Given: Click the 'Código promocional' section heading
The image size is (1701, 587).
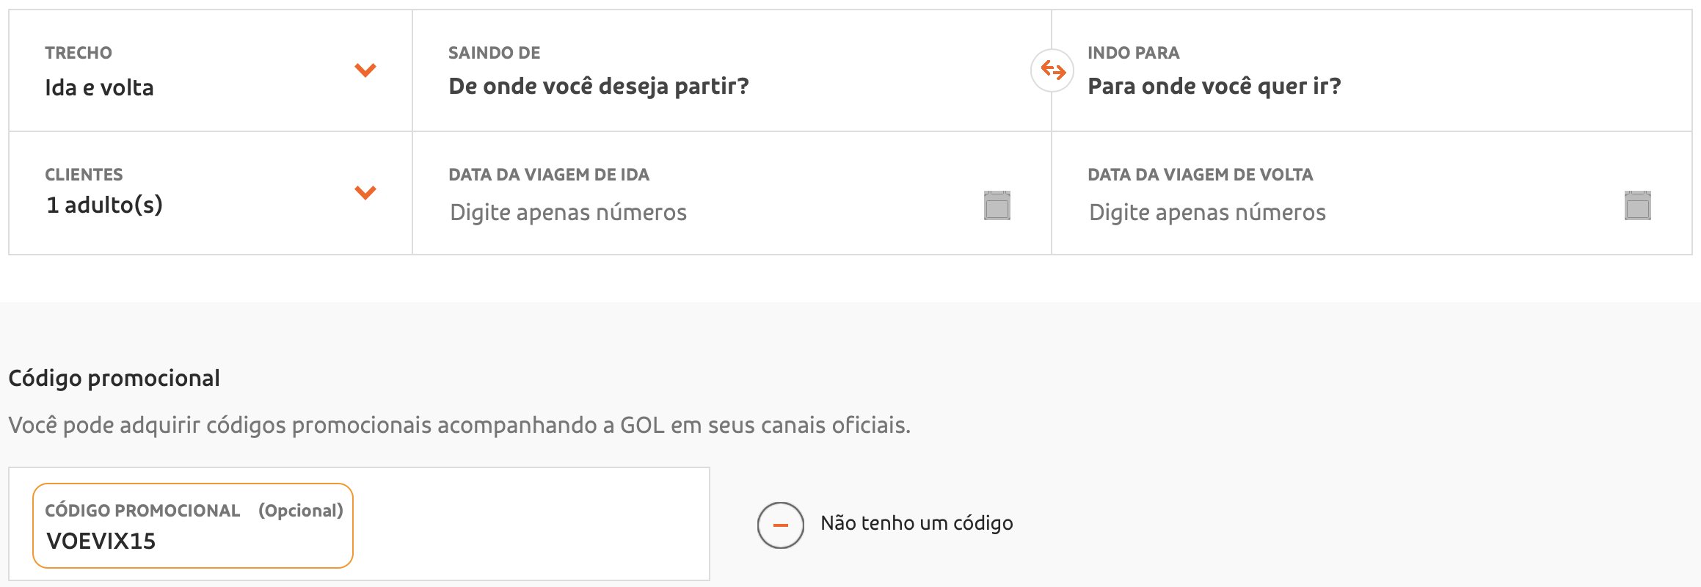Looking at the screenshot, I should tap(114, 378).
